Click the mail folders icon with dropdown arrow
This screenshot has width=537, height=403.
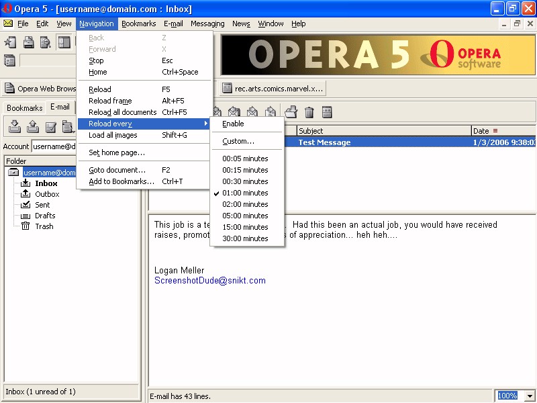[68, 126]
